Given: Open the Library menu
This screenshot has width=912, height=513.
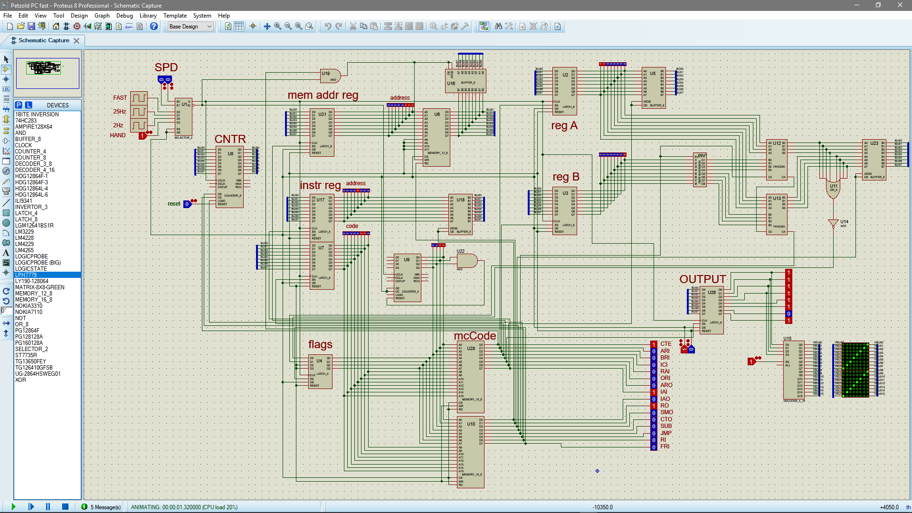Looking at the screenshot, I should pos(148,16).
